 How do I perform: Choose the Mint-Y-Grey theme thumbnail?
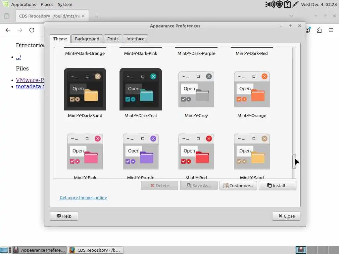196,89
